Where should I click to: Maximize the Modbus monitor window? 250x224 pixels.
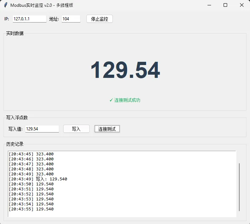pos(225,5)
